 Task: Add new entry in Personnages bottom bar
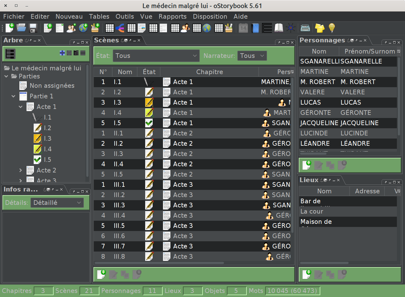[307, 165]
